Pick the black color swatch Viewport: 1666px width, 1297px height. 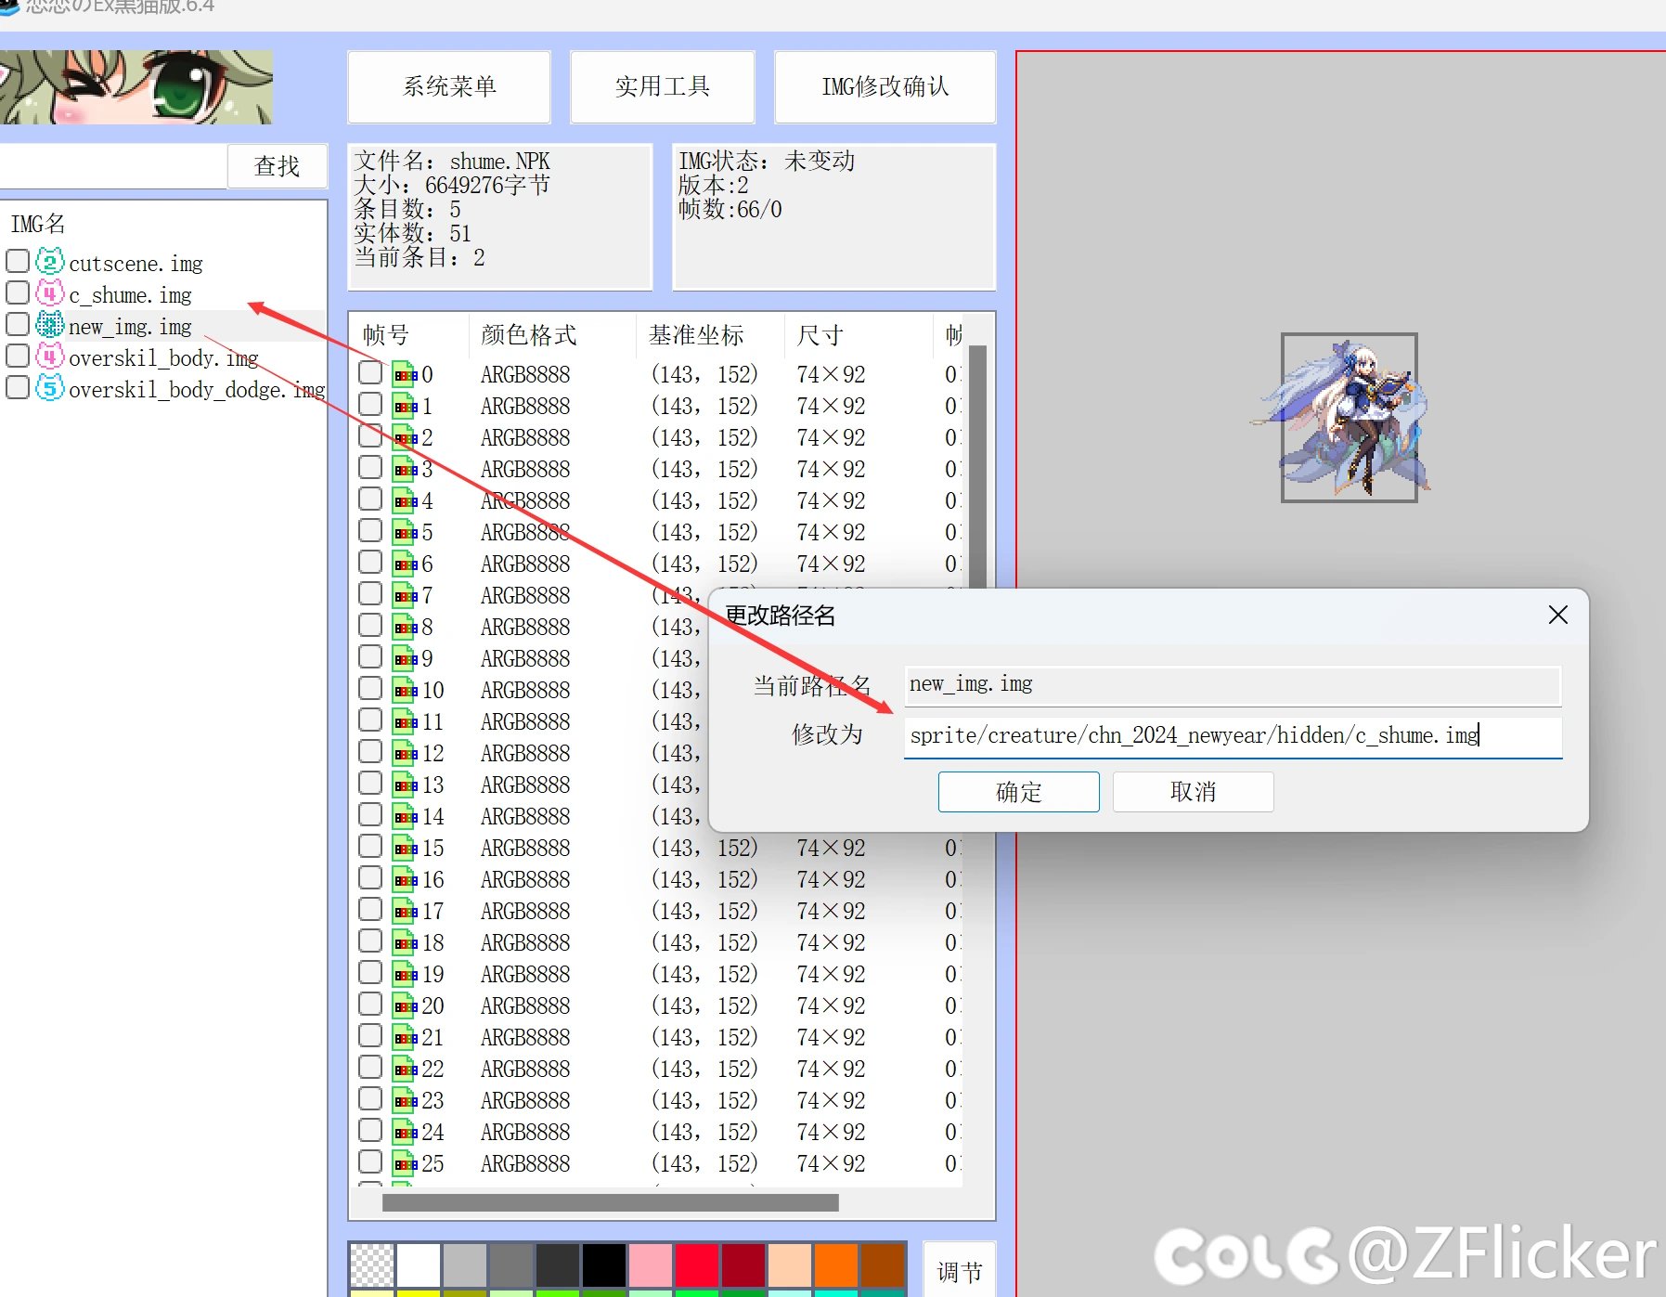[604, 1265]
